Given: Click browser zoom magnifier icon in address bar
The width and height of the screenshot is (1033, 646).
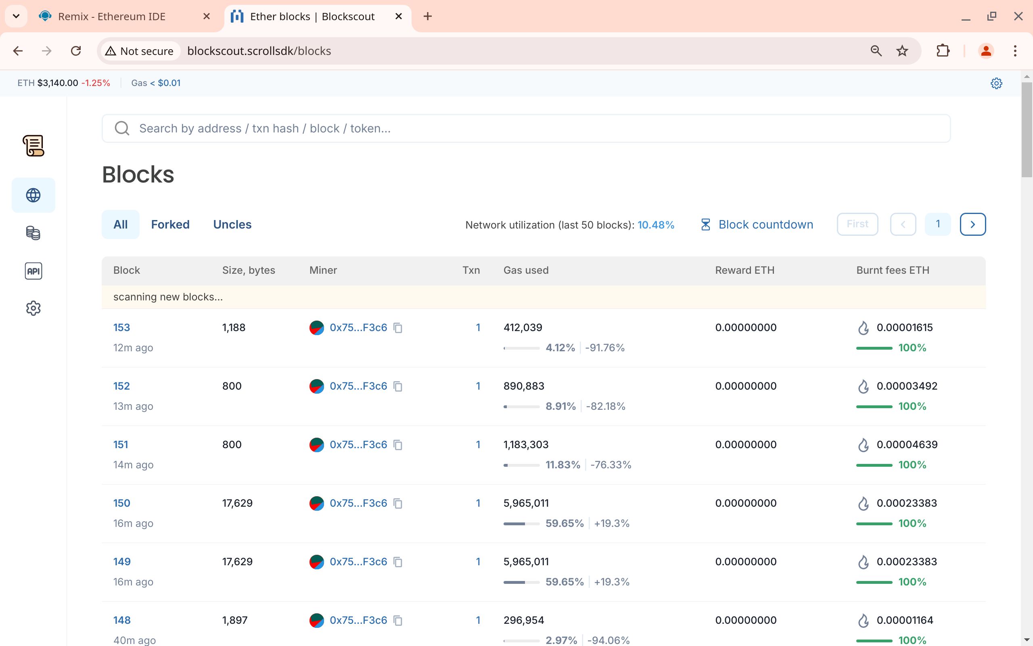Looking at the screenshot, I should [876, 51].
